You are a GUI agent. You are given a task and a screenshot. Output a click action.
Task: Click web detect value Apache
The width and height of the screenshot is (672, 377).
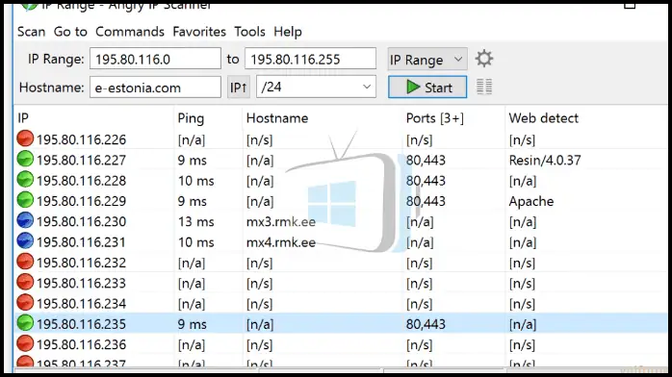(531, 202)
